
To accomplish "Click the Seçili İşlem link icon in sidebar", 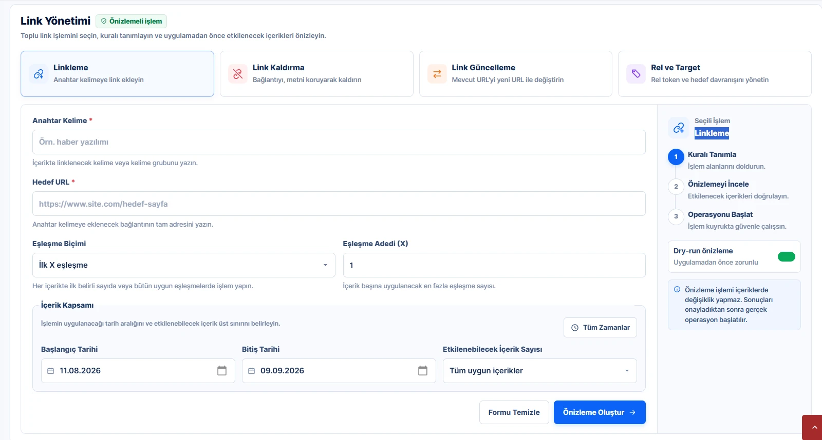I will (x=679, y=127).
